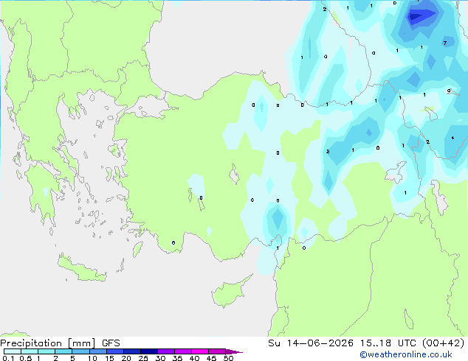The height and width of the screenshot is (361, 468).
Task: Open the weatheronline.co.uk copyright link
Action: click(406, 354)
